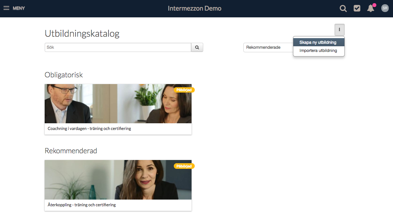Open the SR user avatar menu

385,8
